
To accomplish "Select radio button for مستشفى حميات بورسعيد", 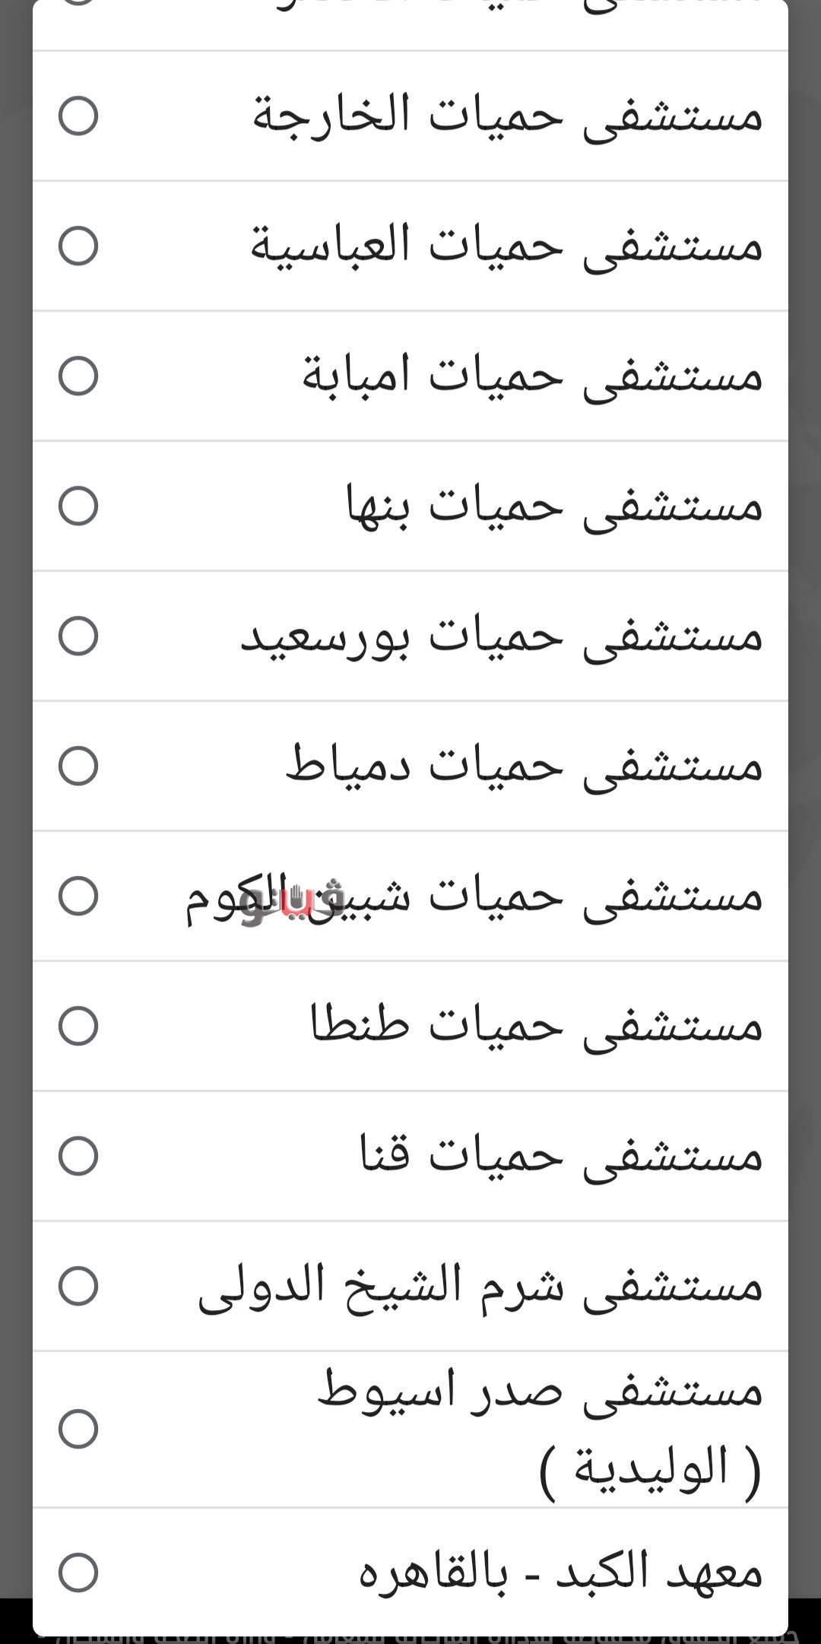I will coord(78,636).
